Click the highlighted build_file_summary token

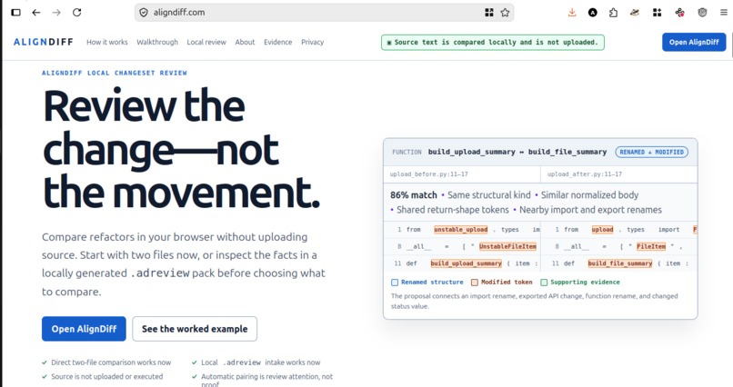(620, 263)
